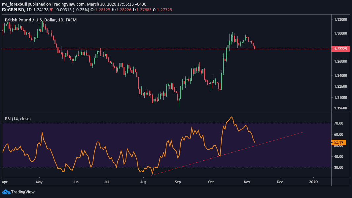Viewport: 352px width, 198px height.
Task: Click the red dotted horizontal price line
Action: click(x=165, y=49)
